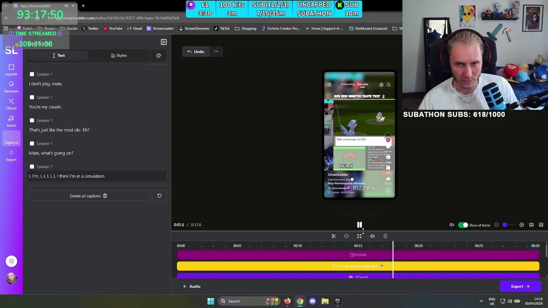The image size is (548, 308).
Task: Adjust the timeline zoom slider handle
Action: tap(505, 225)
